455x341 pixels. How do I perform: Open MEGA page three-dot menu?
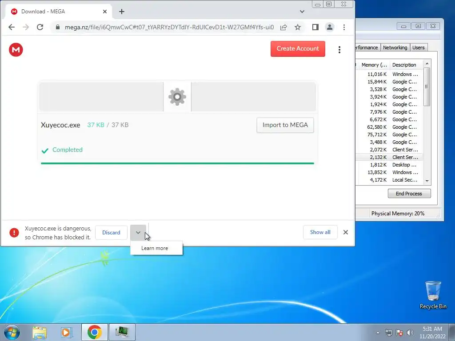339,50
